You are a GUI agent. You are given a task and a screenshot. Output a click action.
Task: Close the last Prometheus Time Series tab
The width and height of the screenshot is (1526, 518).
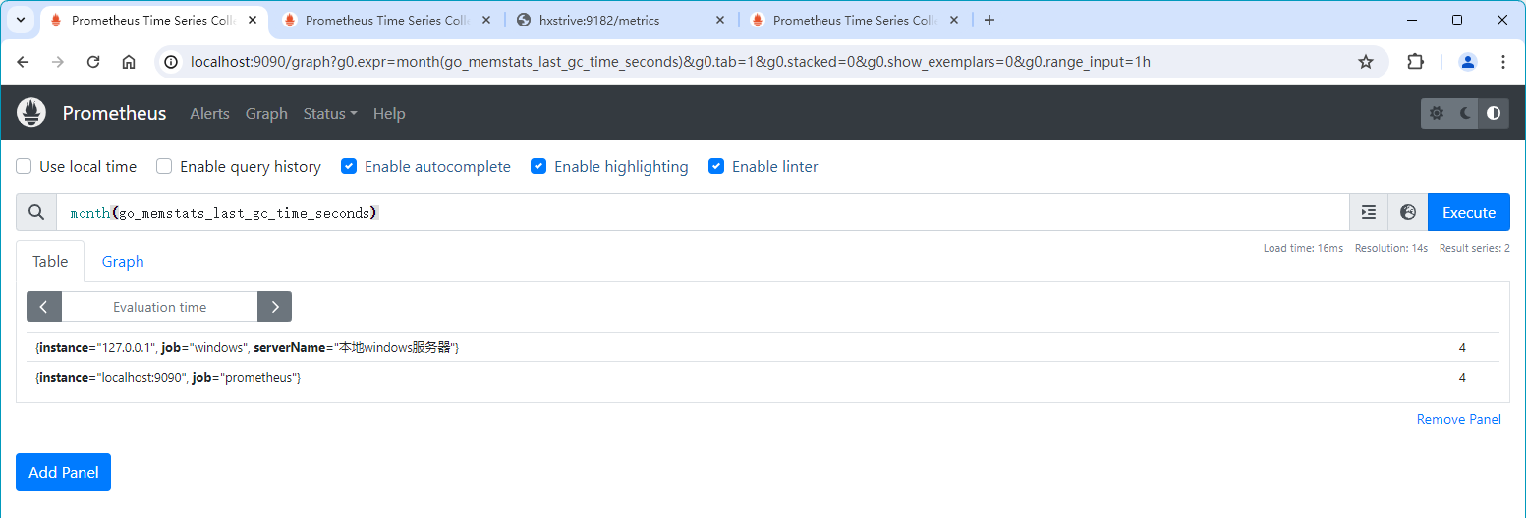point(954,20)
